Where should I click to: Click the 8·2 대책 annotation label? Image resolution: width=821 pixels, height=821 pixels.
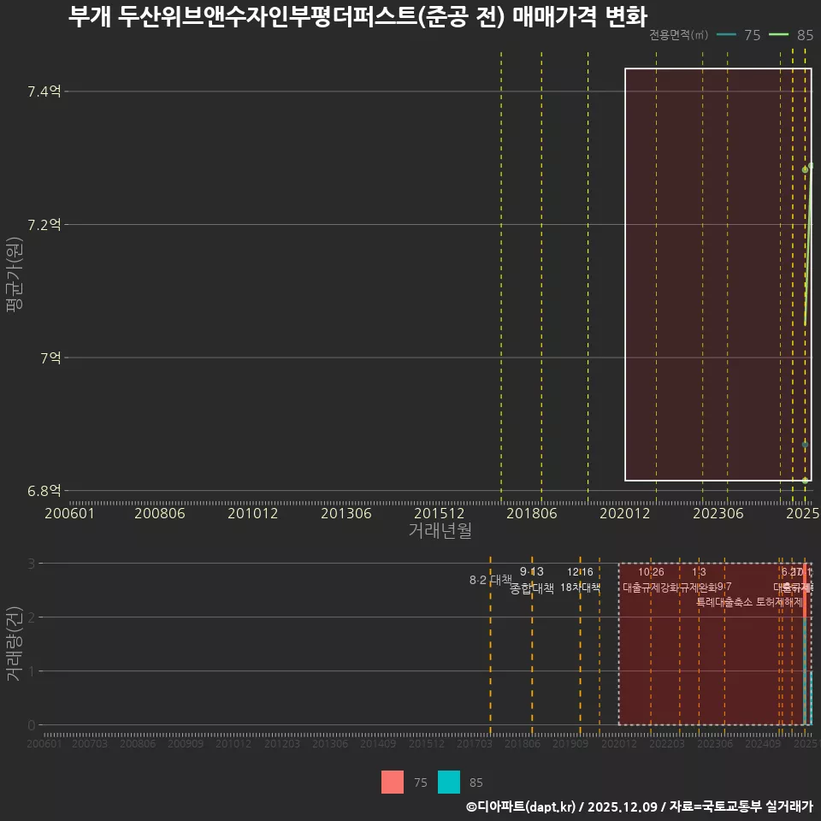pyautogui.click(x=492, y=578)
